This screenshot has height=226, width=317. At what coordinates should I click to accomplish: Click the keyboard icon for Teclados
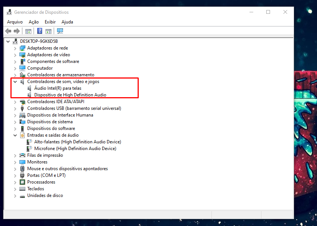(x=22, y=189)
